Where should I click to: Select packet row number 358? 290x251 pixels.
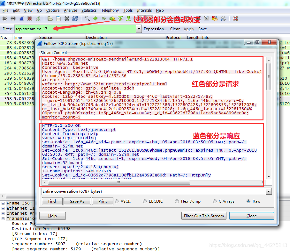(x=17, y=99)
